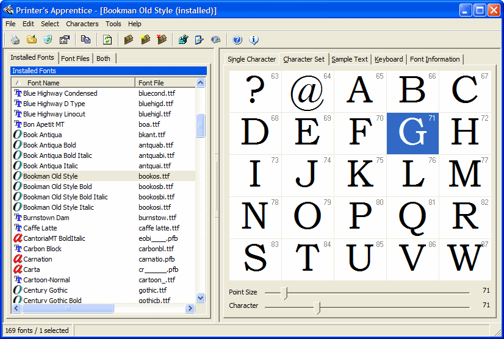Open the File menu
Screen dimensions: 504x339
click(x=10, y=24)
